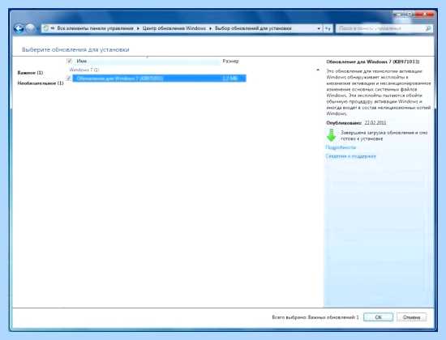The height and width of the screenshot is (340, 446).
Task: Sort by the 'Размер' column header
Action: 230,61
